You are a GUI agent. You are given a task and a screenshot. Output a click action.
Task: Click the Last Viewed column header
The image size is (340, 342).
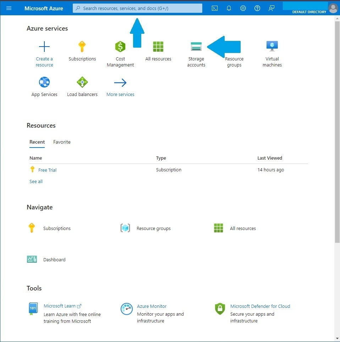tap(270, 158)
